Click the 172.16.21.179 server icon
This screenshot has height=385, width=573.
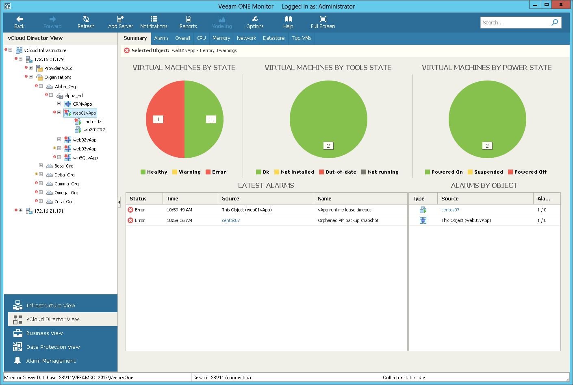pos(29,59)
